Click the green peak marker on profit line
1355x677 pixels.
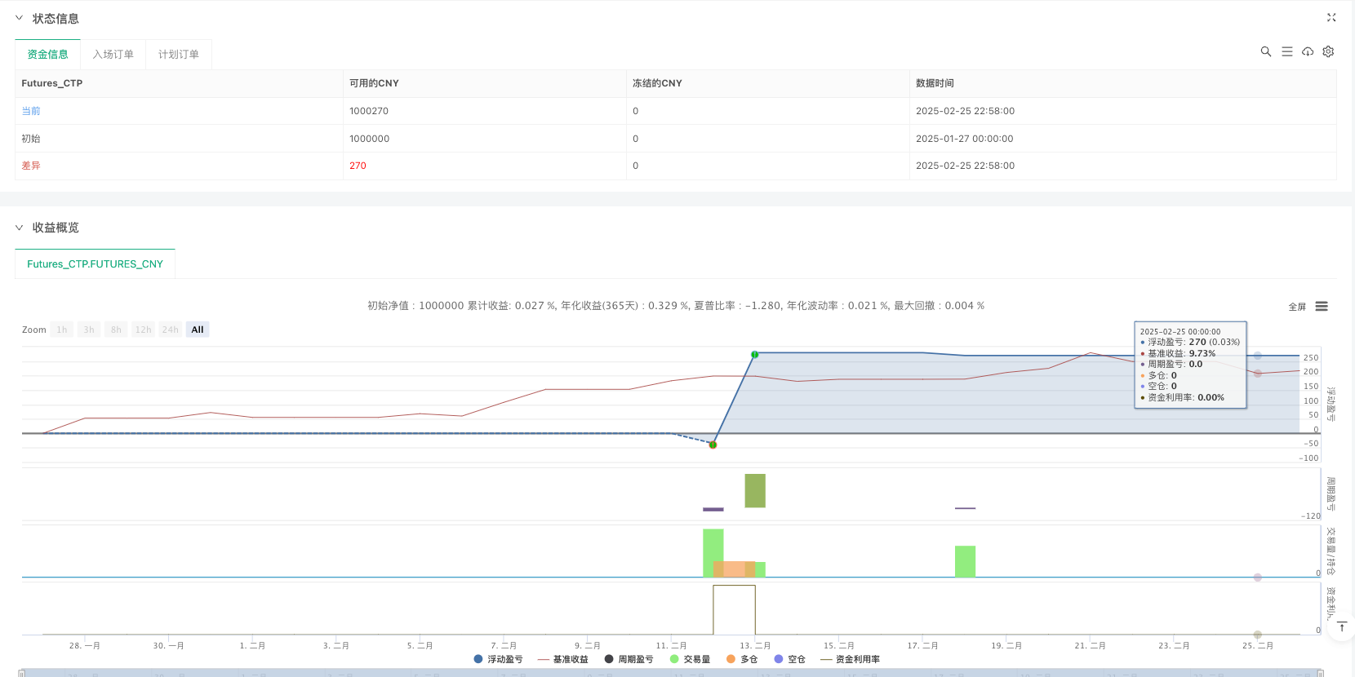pyautogui.click(x=755, y=355)
